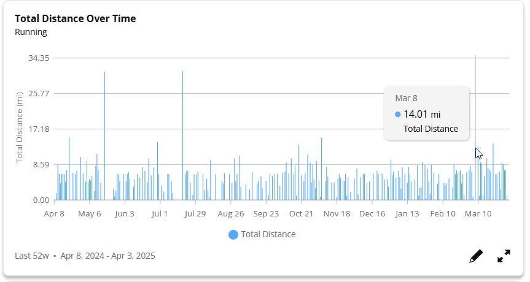This screenshot has height=282, width=530.
Task: Click the Feb 10 axis label
Action: (443, 214)
